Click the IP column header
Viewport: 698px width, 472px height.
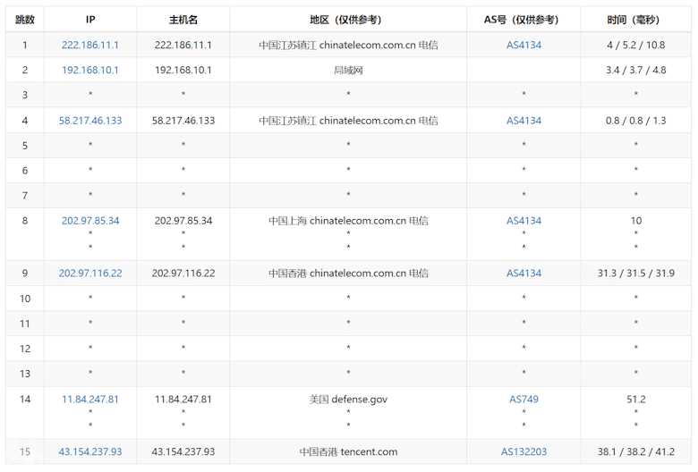tap(90, 19)
